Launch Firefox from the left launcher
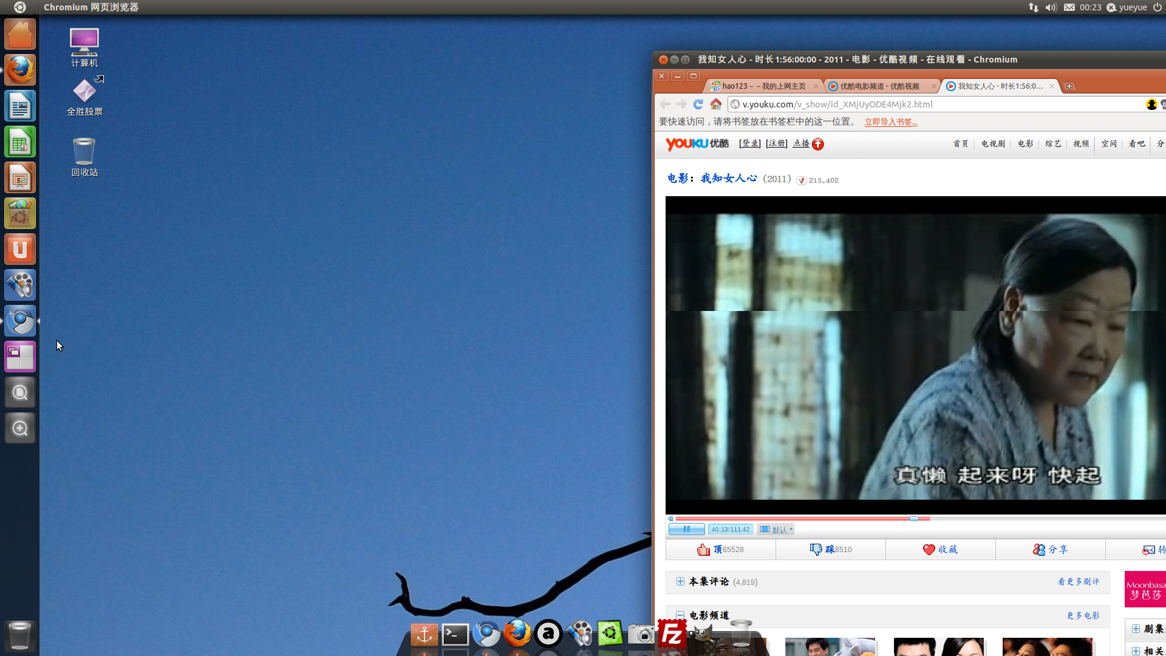1166x656 pixels. pyautogui.click(x=20, y=70)
